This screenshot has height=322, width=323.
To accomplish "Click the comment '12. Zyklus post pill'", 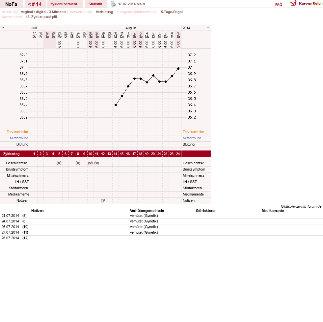I will click(x=41, y=17).
